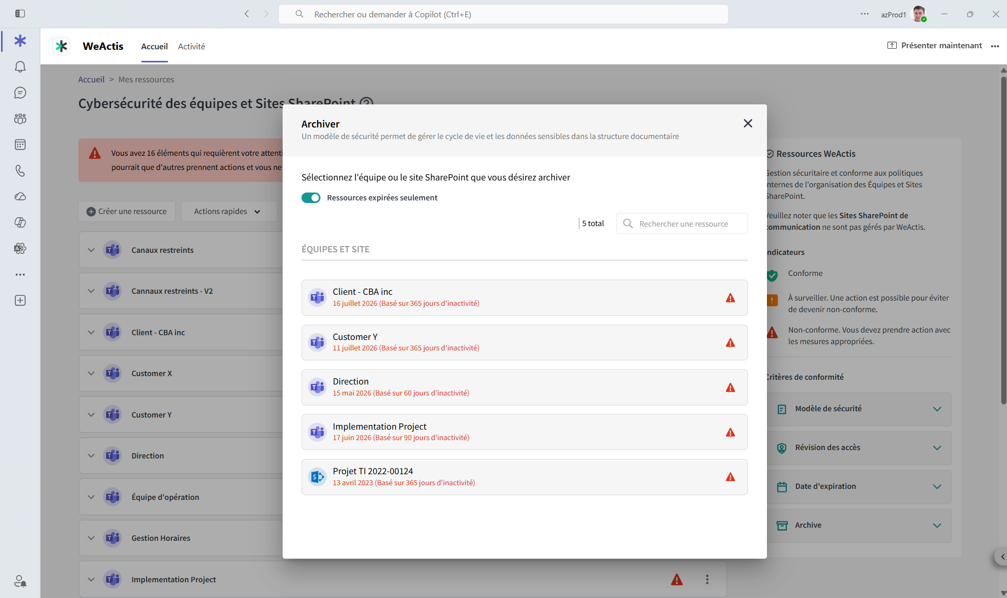Click the WeActis logo in the app header
Screen dimensions: 1007x598
(x=61, y=46)
